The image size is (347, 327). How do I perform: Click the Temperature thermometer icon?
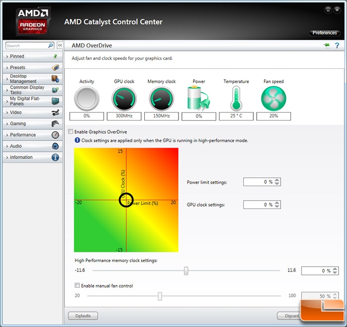pos(236,98)
